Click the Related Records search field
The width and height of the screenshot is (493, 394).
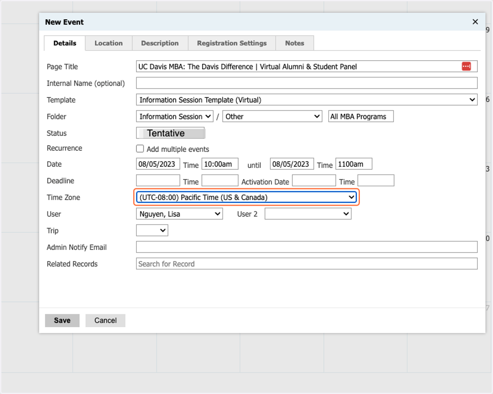pyautogui.click(x=306, y=263)
